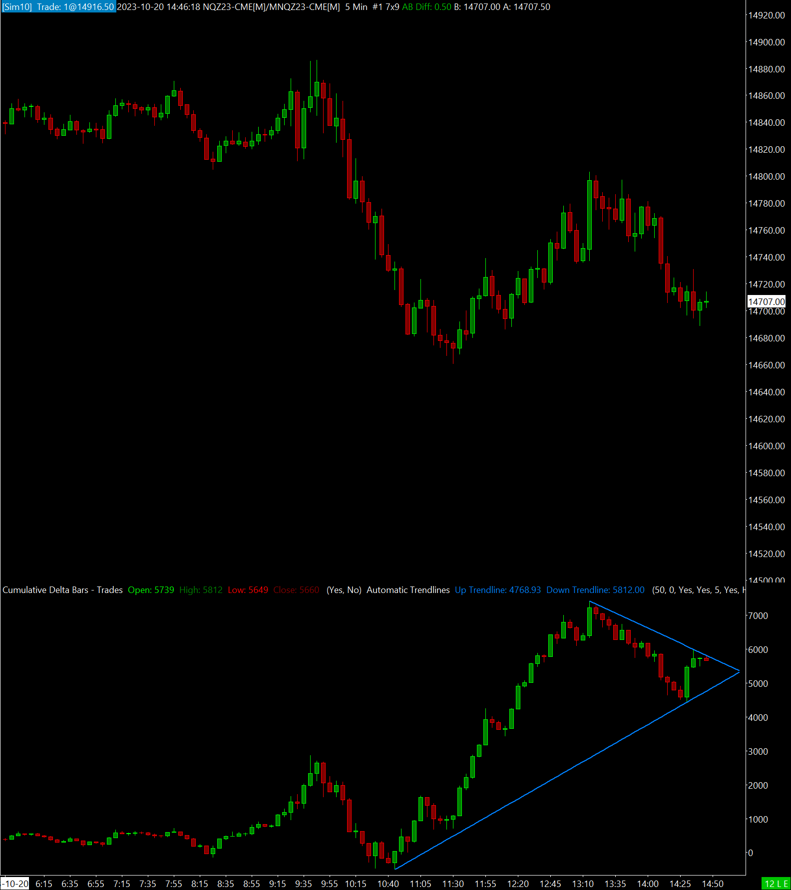Viewport: 791px width, 890px height.
Task: Click the 9:35 time axis label
Action: [304, 884]
